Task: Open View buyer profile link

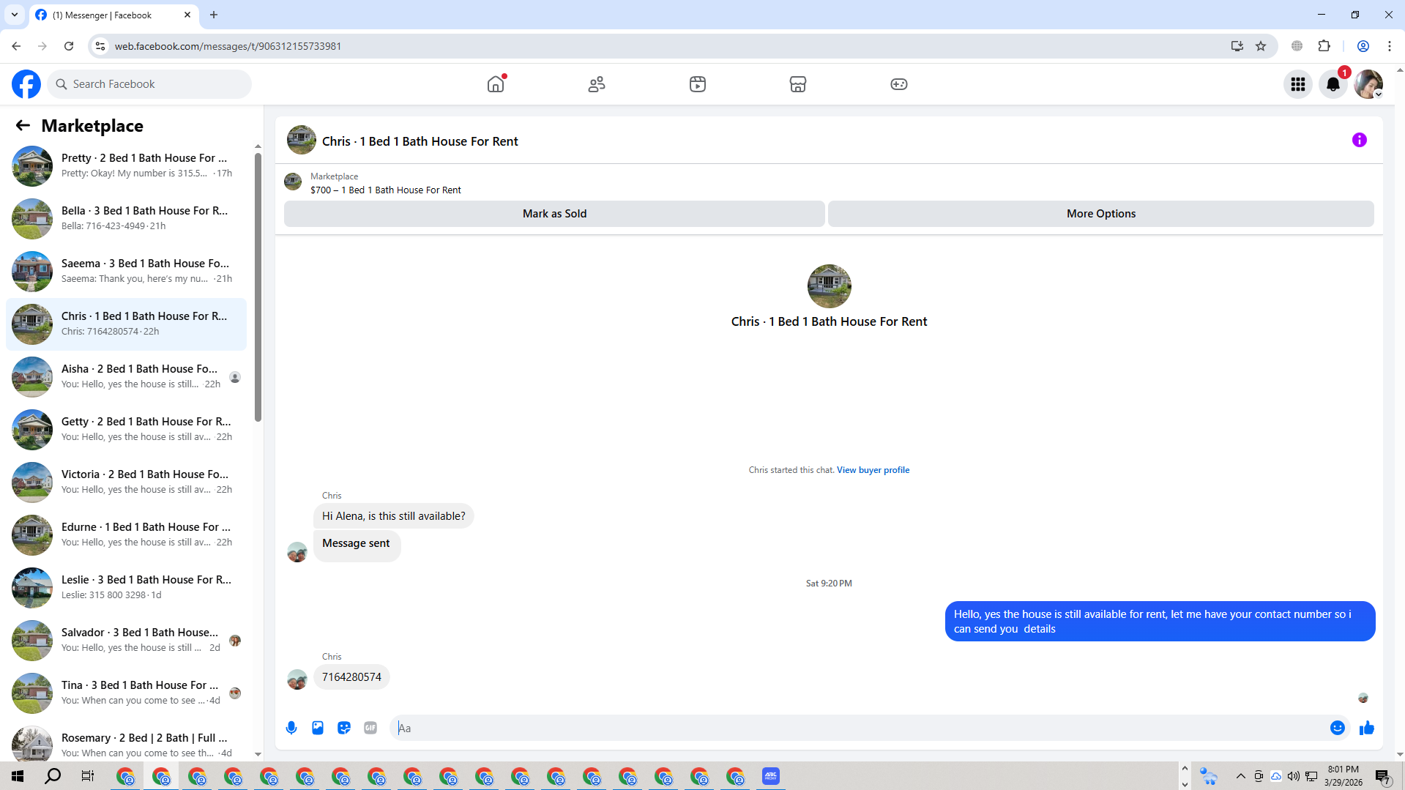Action: click(873, 470)
